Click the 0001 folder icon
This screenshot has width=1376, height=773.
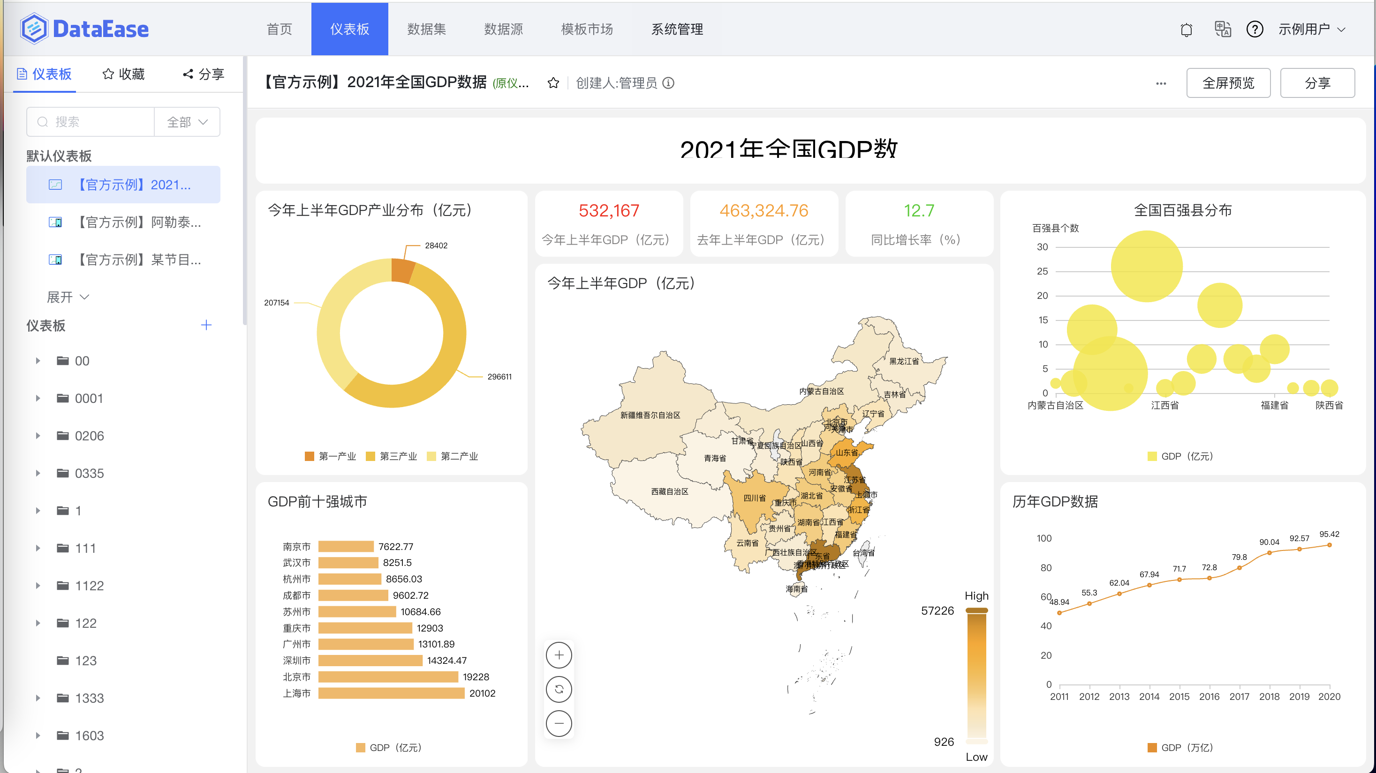[x=63, y=398]
